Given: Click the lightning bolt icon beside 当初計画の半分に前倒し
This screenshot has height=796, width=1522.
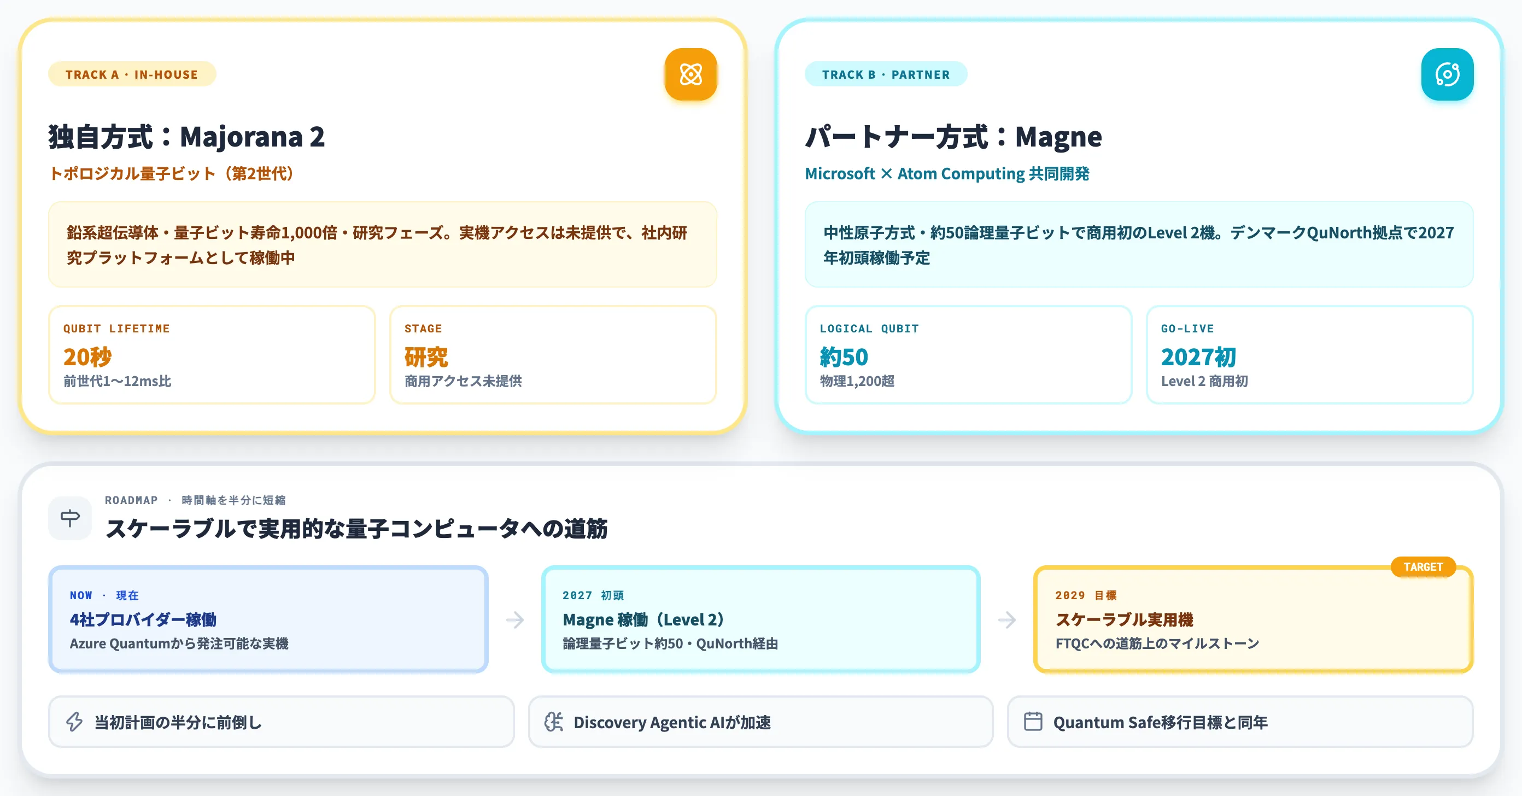Looking at the screenshot, I should click(x=74, y=722).
